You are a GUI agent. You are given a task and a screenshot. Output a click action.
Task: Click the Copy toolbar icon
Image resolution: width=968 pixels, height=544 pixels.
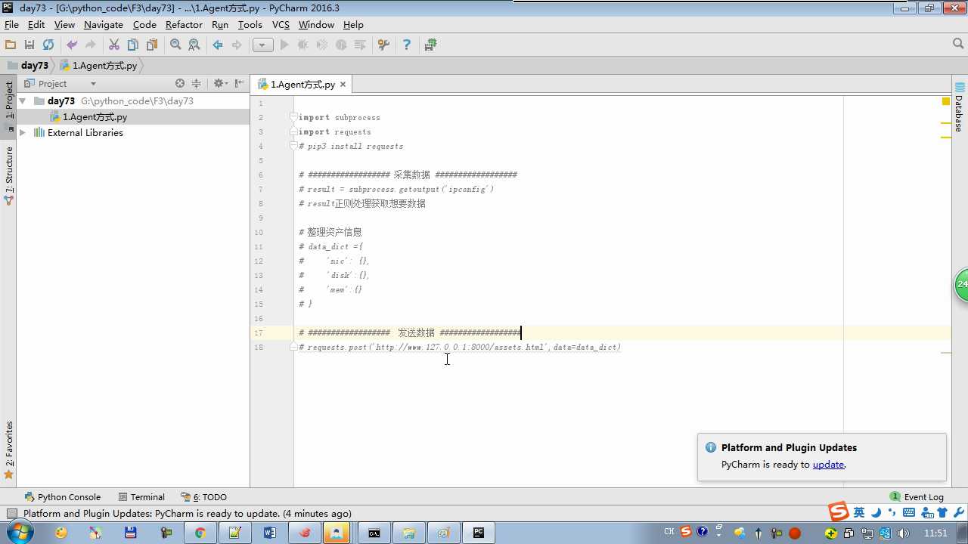pos(133,45)
